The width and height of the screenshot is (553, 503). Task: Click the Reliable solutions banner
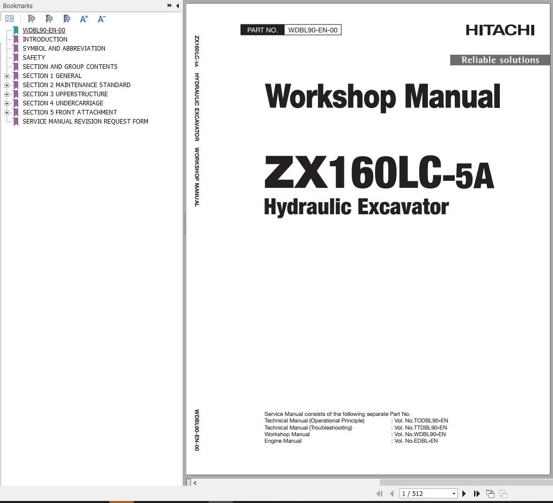[500, 60]
